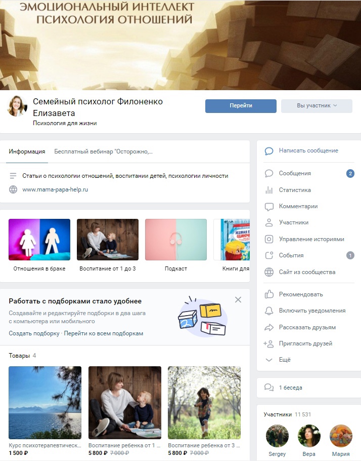
Task: Click the Участники person icon in sidebar
Action: click(269, 222)
